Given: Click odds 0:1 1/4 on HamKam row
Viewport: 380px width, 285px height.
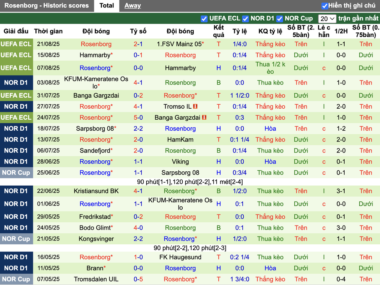Looking at the screenshot, I should 239,140.
